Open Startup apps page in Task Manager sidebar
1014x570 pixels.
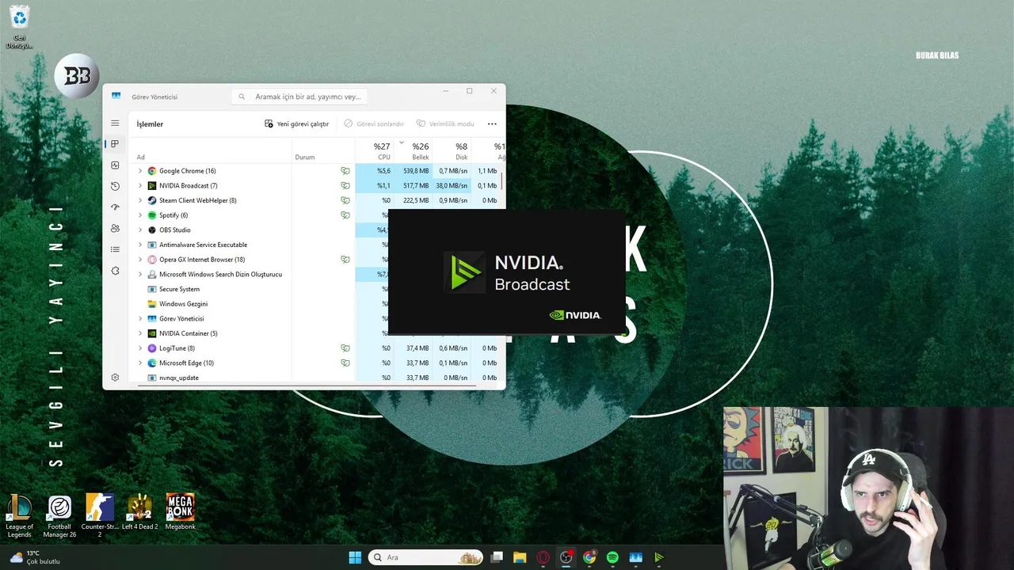pos(115,207)
